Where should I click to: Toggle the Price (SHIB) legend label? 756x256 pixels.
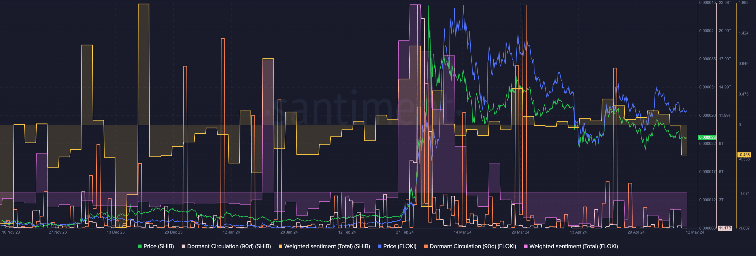(159, 246)
